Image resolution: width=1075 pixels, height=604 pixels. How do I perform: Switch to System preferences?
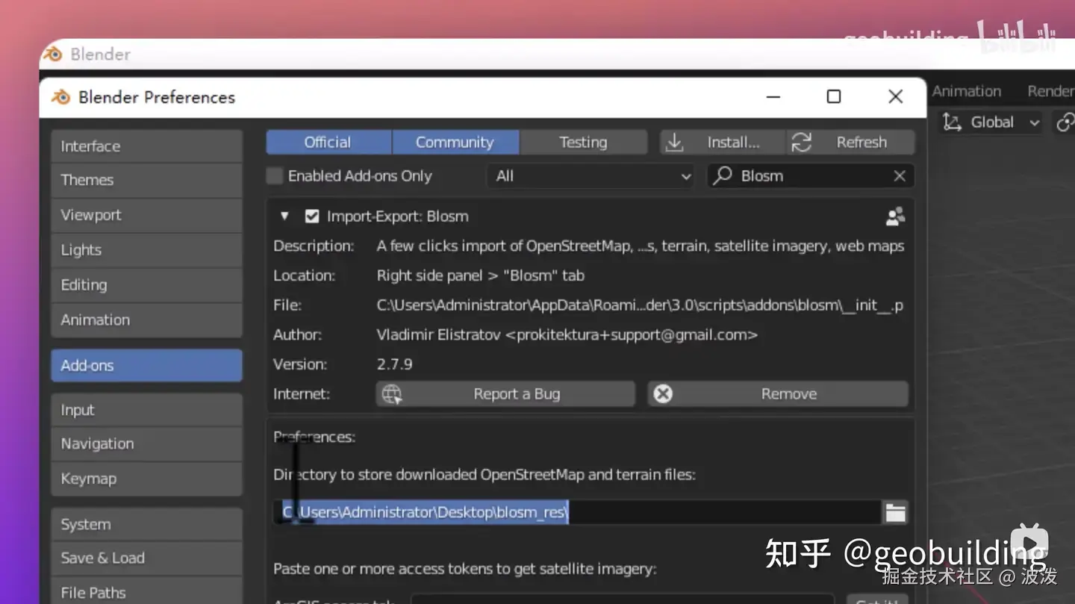point(146,524)
